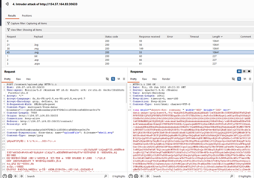Open the View filter funnel icon

(x=8, y=30)
